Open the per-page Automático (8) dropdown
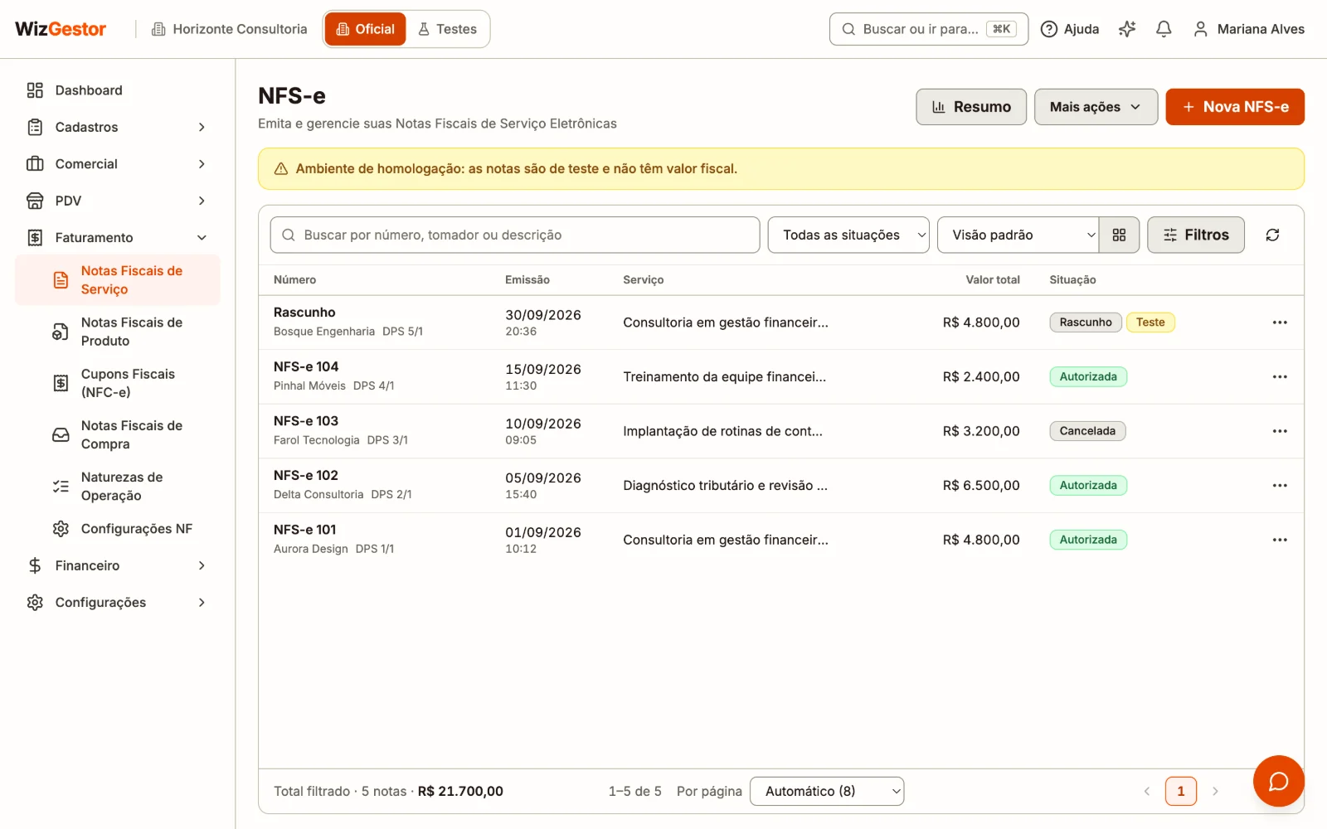Viewport: 1327px width, 829px height. (x=826, y=791)
